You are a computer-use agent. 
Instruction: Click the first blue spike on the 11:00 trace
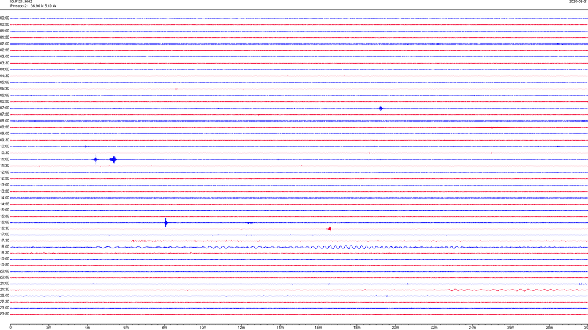coord(96,159)
